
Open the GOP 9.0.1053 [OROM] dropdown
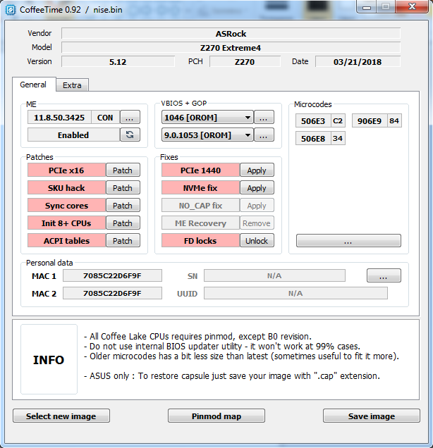(x=207, y=135)
